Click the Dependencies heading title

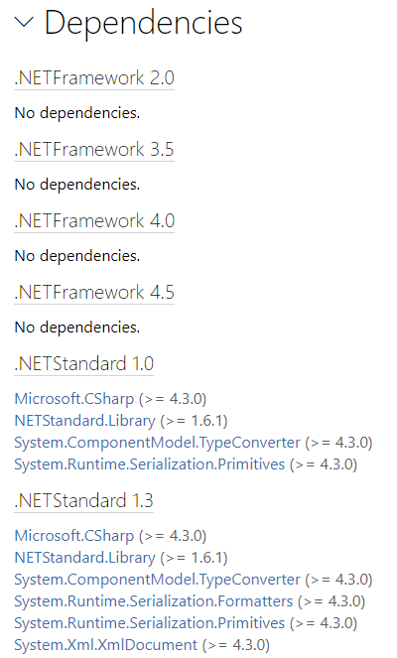tap(144, 23)
